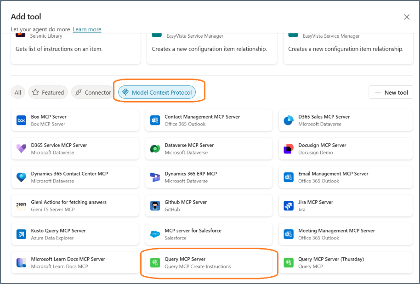The width and height of the screenshot is (420, 284).
Task: Click the Meeting Management MCP Server icon
Action: click(x=289, y=234)
